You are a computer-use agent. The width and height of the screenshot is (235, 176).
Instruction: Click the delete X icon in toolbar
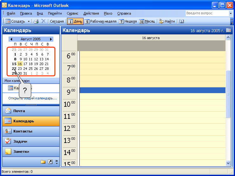click(x=44, y=21)
